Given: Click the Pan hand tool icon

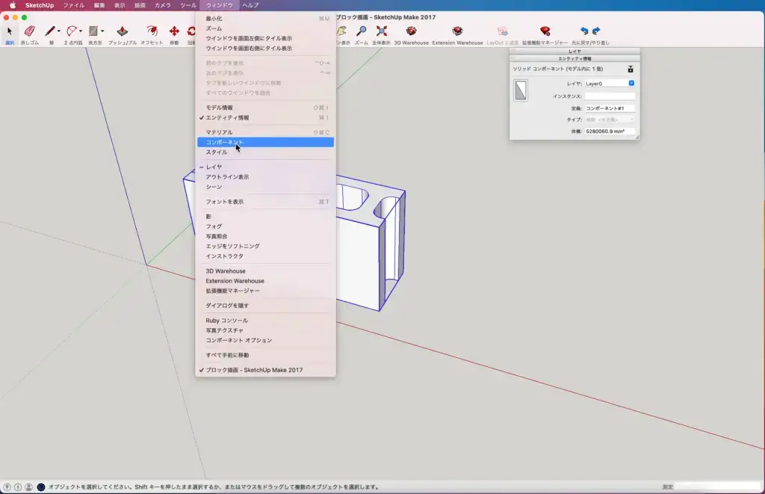Looking at the screenshot, I should coord(342,31).
